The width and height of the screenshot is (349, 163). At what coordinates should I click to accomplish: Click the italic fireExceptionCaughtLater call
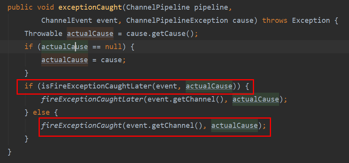(92, 99)
